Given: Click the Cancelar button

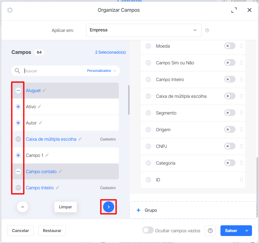Looking at the screenshot, I should [20, 231].
